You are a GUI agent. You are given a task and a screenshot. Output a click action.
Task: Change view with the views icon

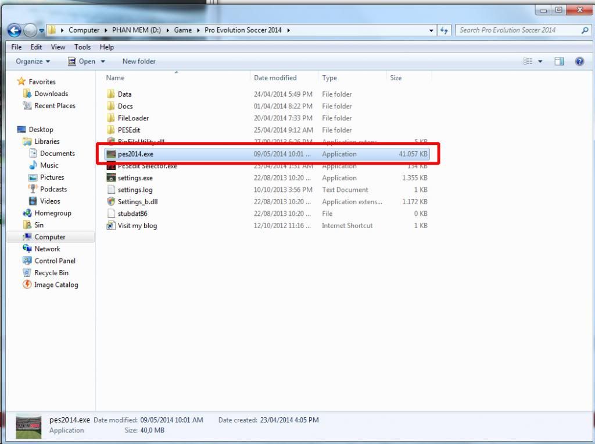click(528, 61)
